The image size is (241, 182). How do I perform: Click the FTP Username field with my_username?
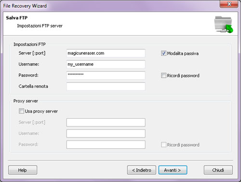(x=106, y=64)
